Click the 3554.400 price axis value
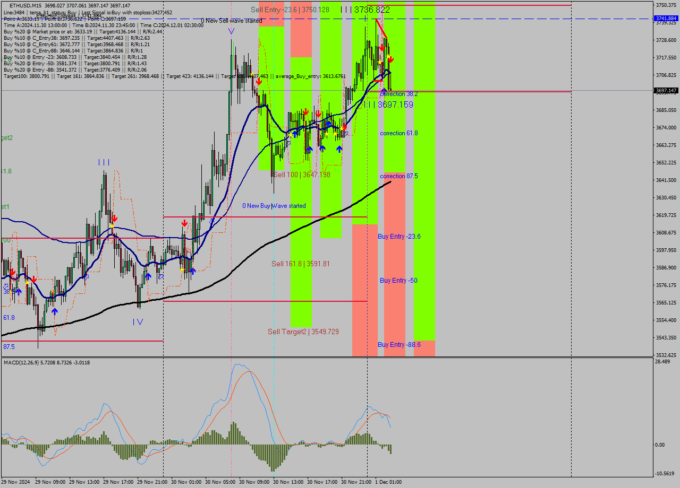The image size is (680, 488). 666,320
